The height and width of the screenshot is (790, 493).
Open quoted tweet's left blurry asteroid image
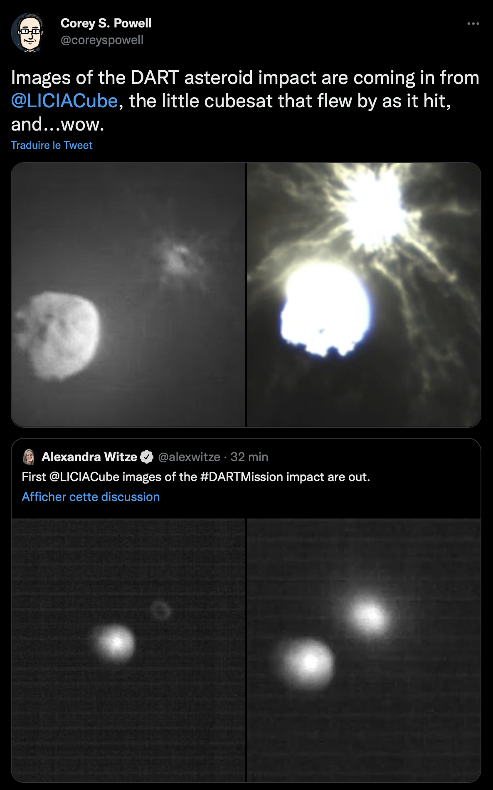[x=128, y=650]
